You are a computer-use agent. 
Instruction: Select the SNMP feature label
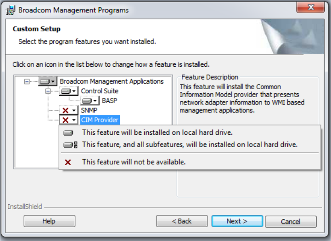pos(89,110)
